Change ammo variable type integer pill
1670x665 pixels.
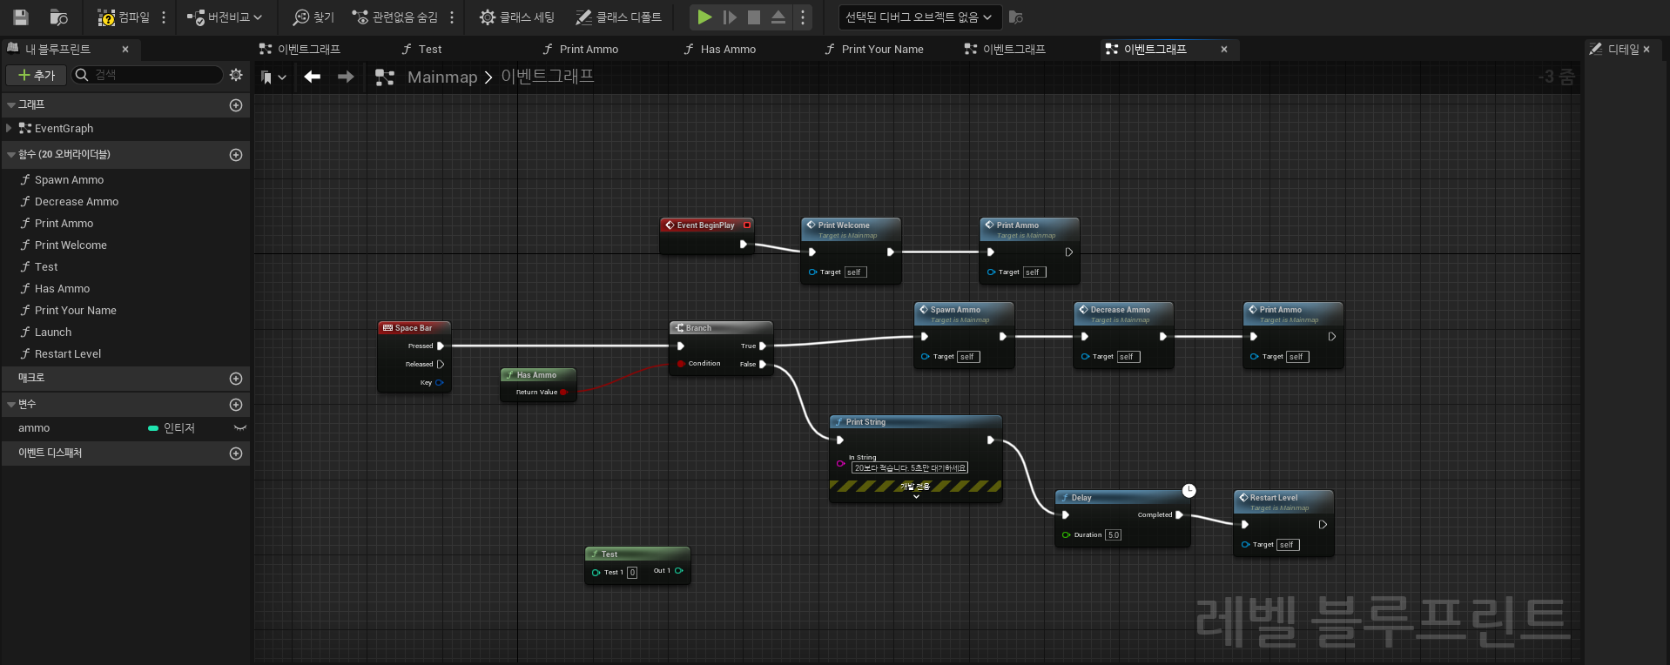pos(172,427)
